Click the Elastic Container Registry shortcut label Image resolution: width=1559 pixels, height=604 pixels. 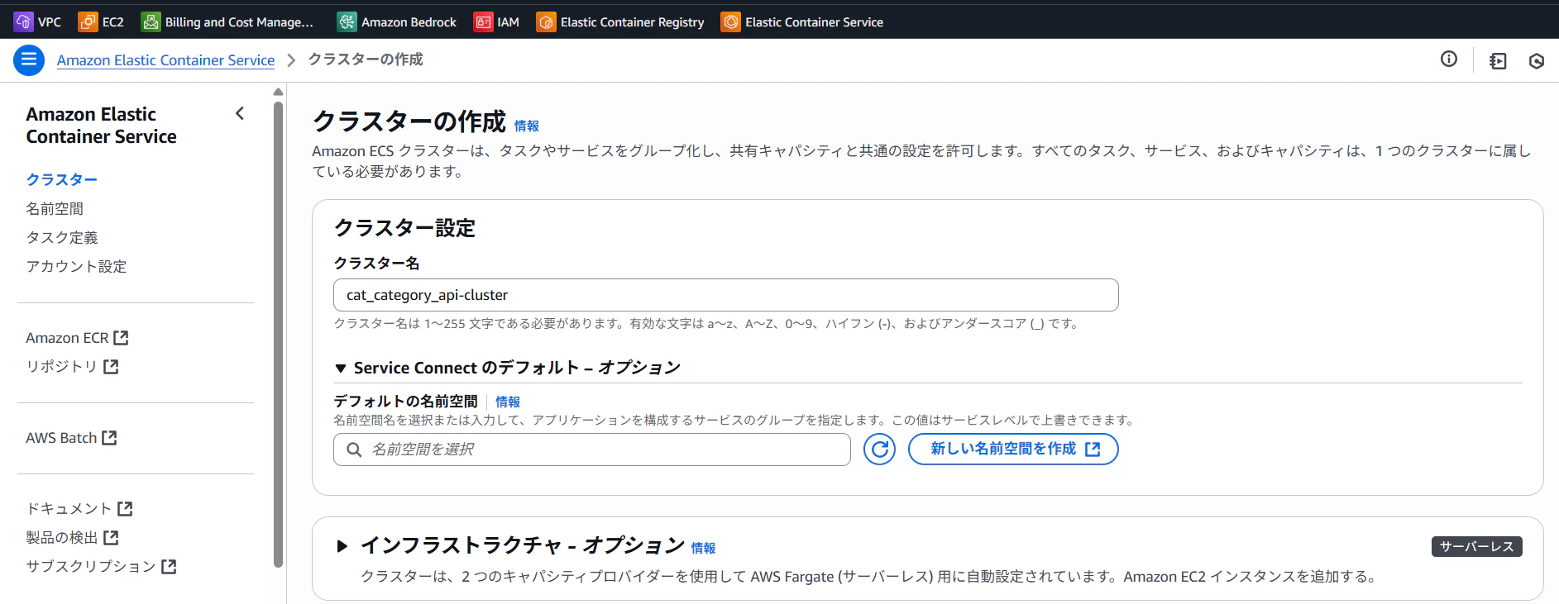click(633, 21)
